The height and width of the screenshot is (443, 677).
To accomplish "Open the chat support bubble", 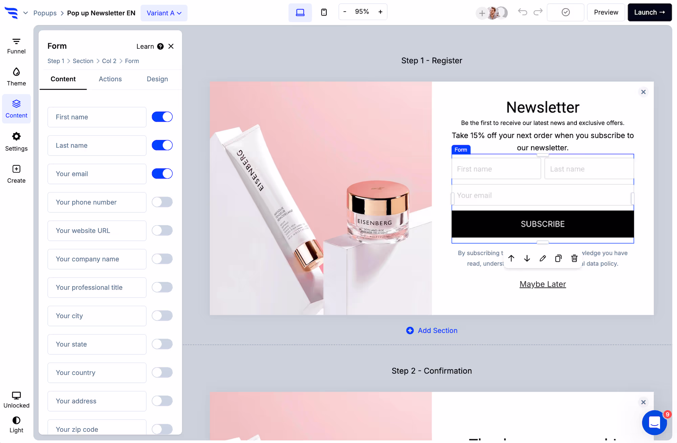I will click(654, 422).
